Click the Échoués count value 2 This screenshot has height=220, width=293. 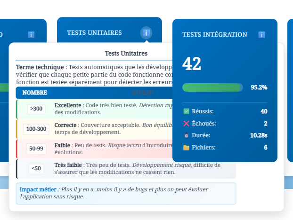click(265, 124)
